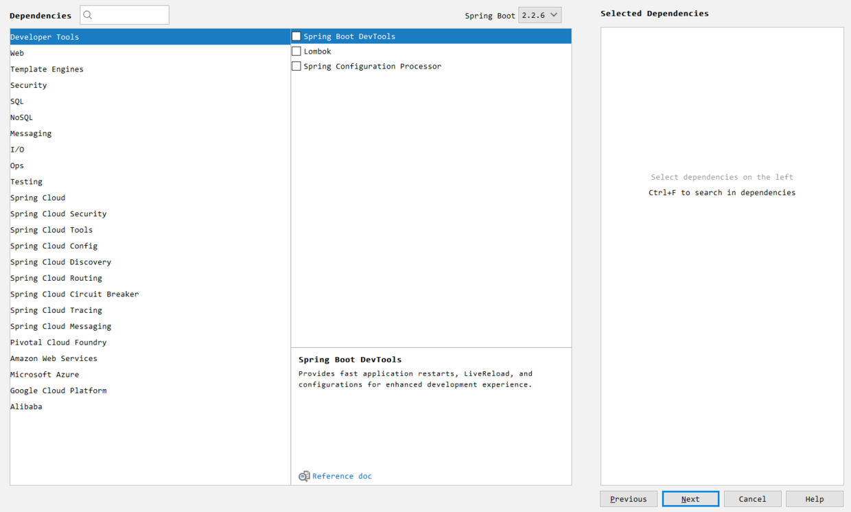The width and height of the screenshot is (851, 512).
Task: Choose the Security category
Action: click(x=150, y=85)
